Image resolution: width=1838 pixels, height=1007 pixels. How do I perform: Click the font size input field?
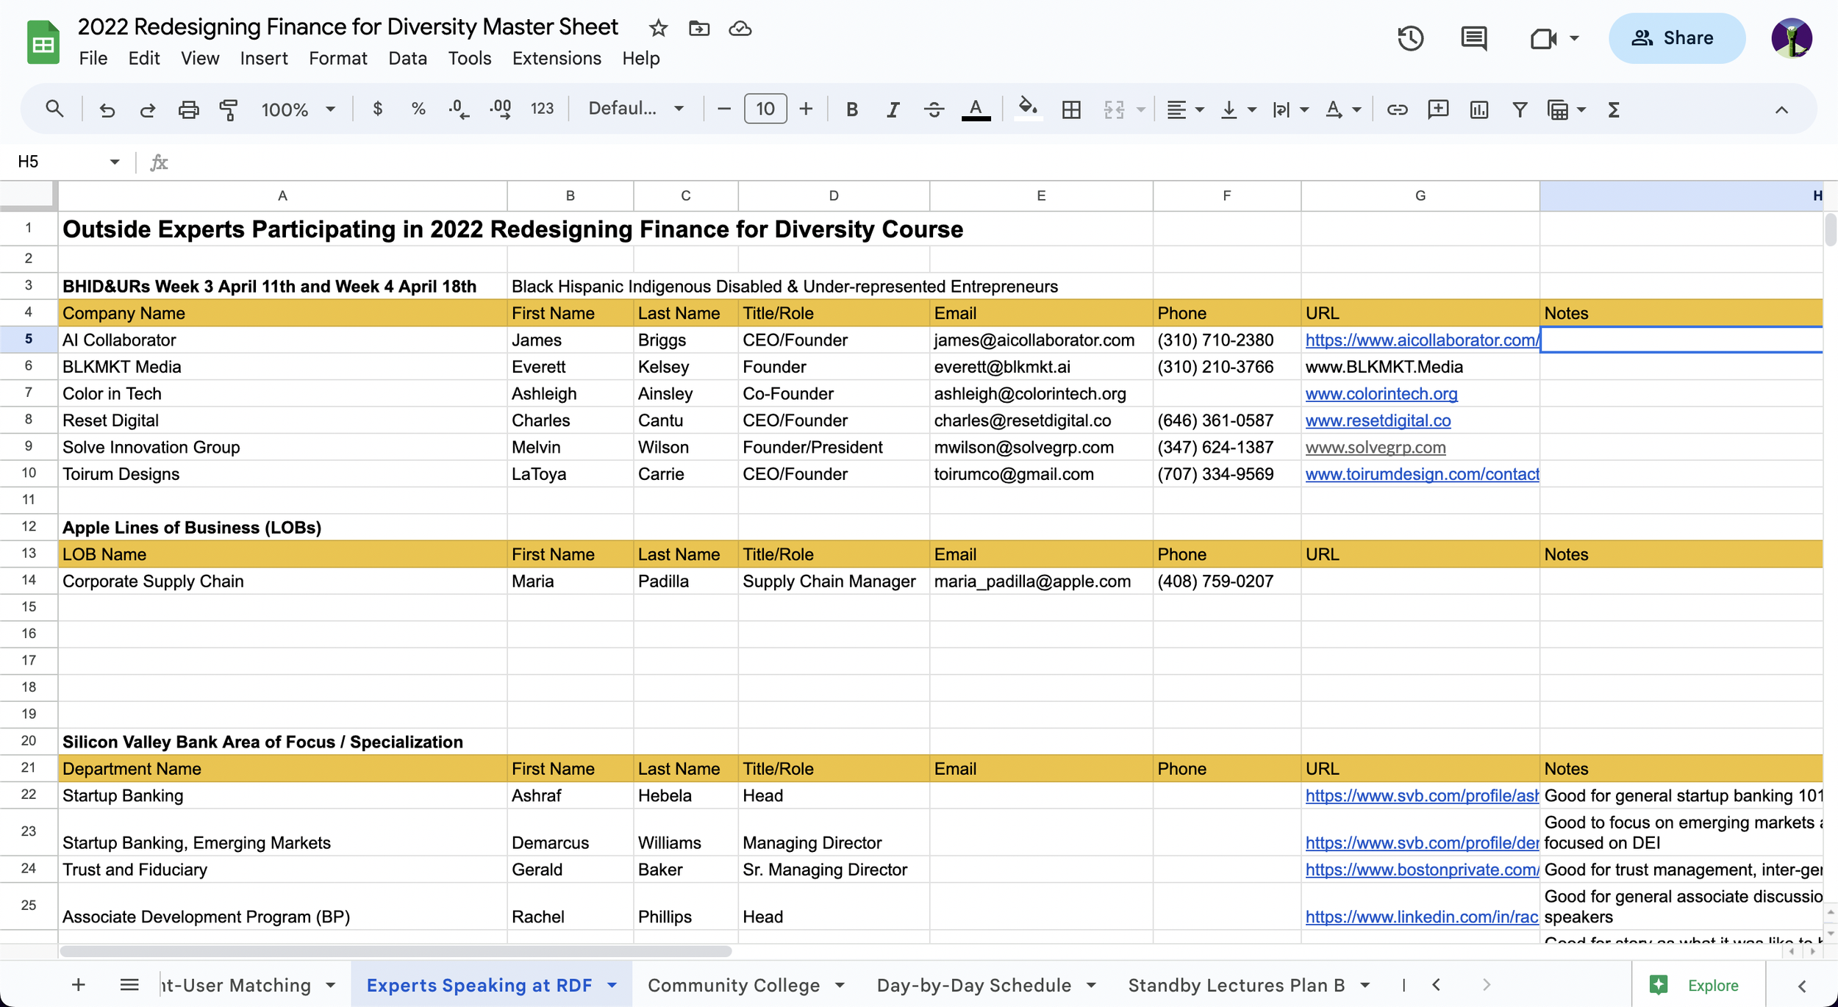765,109
